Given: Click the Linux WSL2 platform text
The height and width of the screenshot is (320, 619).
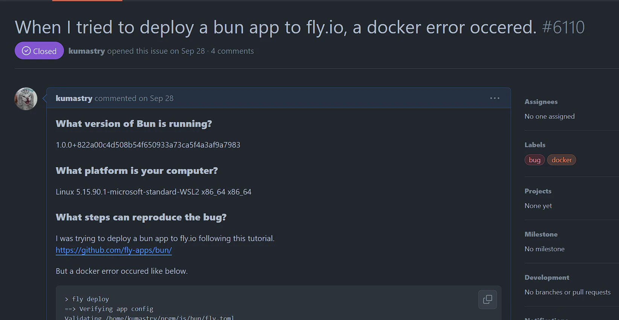Looking at the screenshot, I should pos(154,192).
